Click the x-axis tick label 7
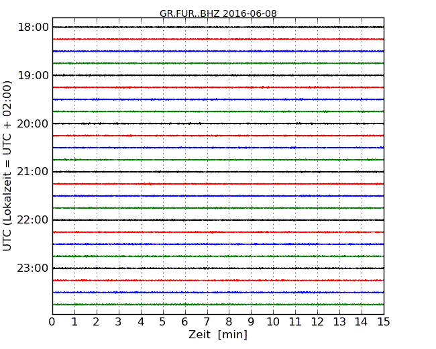The width and height of the screenshot is (436, 349). click(207, 321)
